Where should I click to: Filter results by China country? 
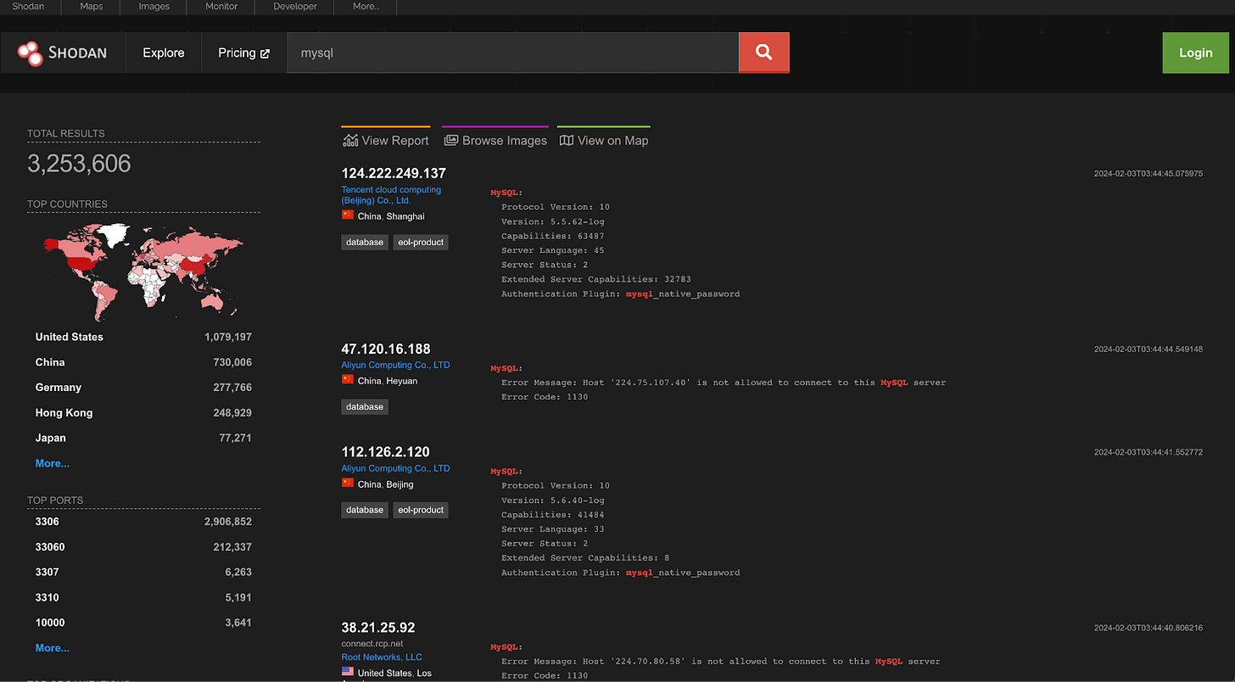coord(50,362)
